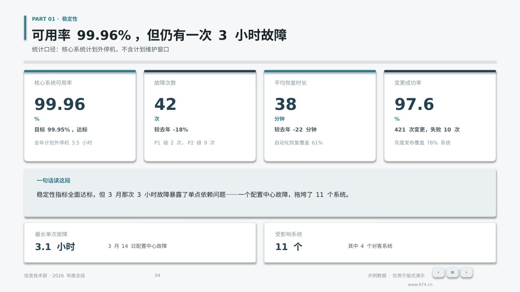
Task: Select the '故障次数' card label
Action: (165, 83)
